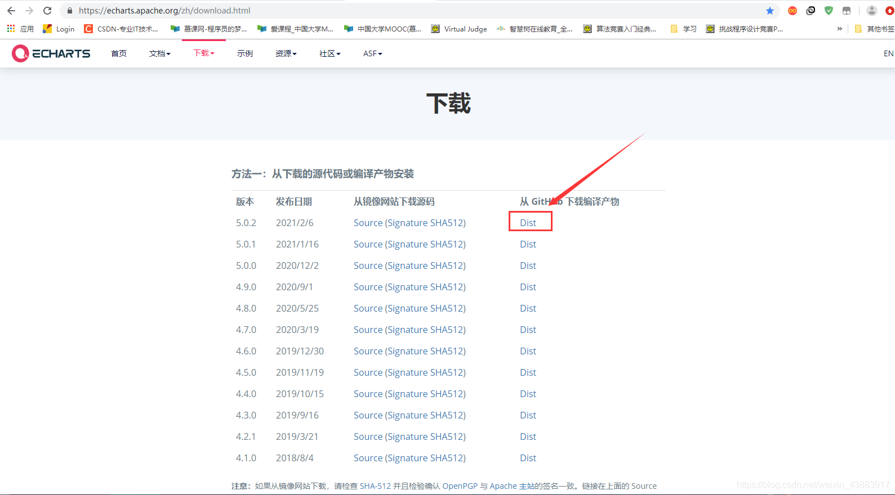Open SHA512 link for version 4.8.0

[x=446, y=308]
